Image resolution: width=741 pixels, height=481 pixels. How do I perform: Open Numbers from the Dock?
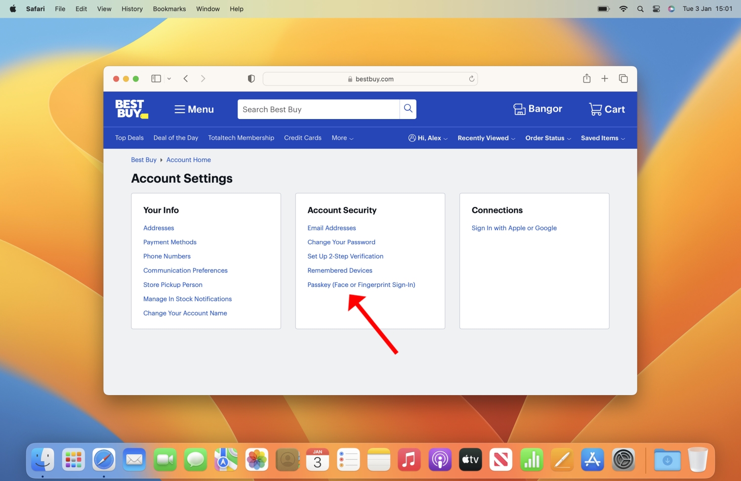pos(532,460)
